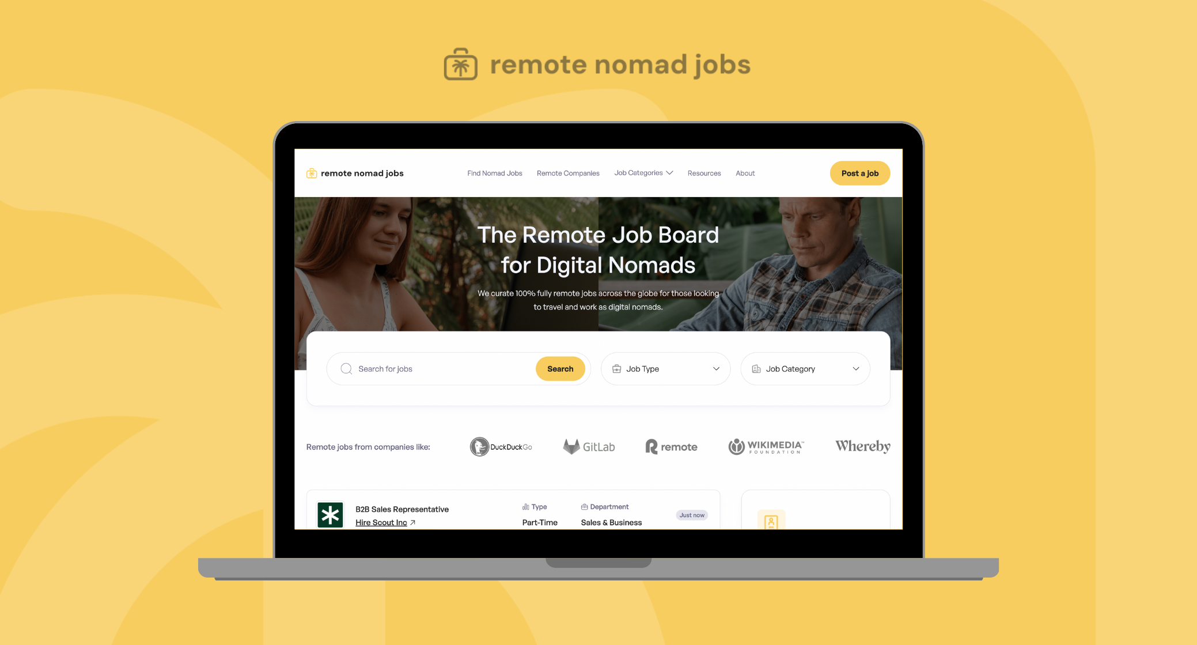Click the Whereby company logo
1197x645 pixels.
[862, 446]
